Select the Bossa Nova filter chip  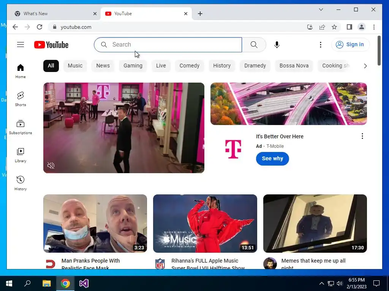(x=294, y=66)
